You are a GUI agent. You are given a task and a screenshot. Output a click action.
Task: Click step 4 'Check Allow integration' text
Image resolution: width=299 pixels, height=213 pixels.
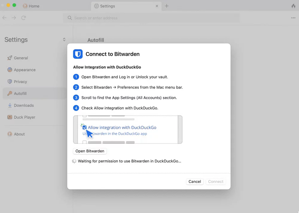click(x=120, y=108)
